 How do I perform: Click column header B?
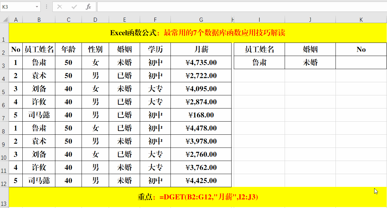[39, 19]
